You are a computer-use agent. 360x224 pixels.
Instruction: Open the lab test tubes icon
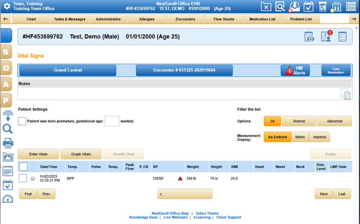click(x=336, y=6)
